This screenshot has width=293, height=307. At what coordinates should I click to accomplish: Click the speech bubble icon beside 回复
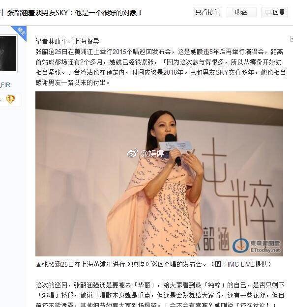point(267,13)
